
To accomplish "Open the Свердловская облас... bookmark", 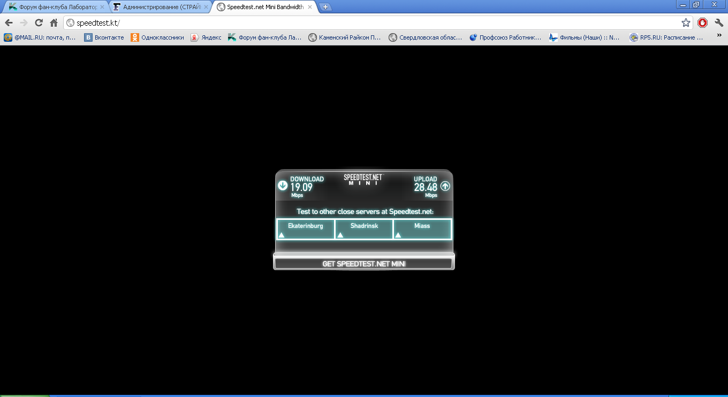I will click(x=426, y=37).
